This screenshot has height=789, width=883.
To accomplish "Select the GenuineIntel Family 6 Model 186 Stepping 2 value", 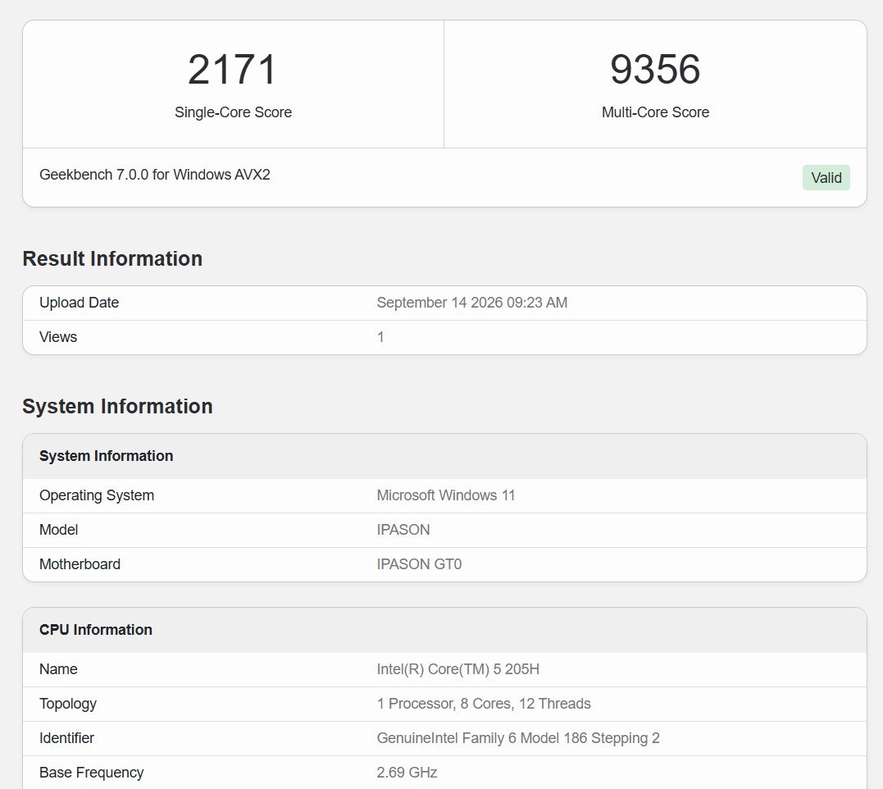I will (518, 738).
